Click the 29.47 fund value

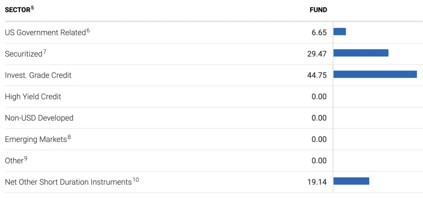(x=317, y=54)
